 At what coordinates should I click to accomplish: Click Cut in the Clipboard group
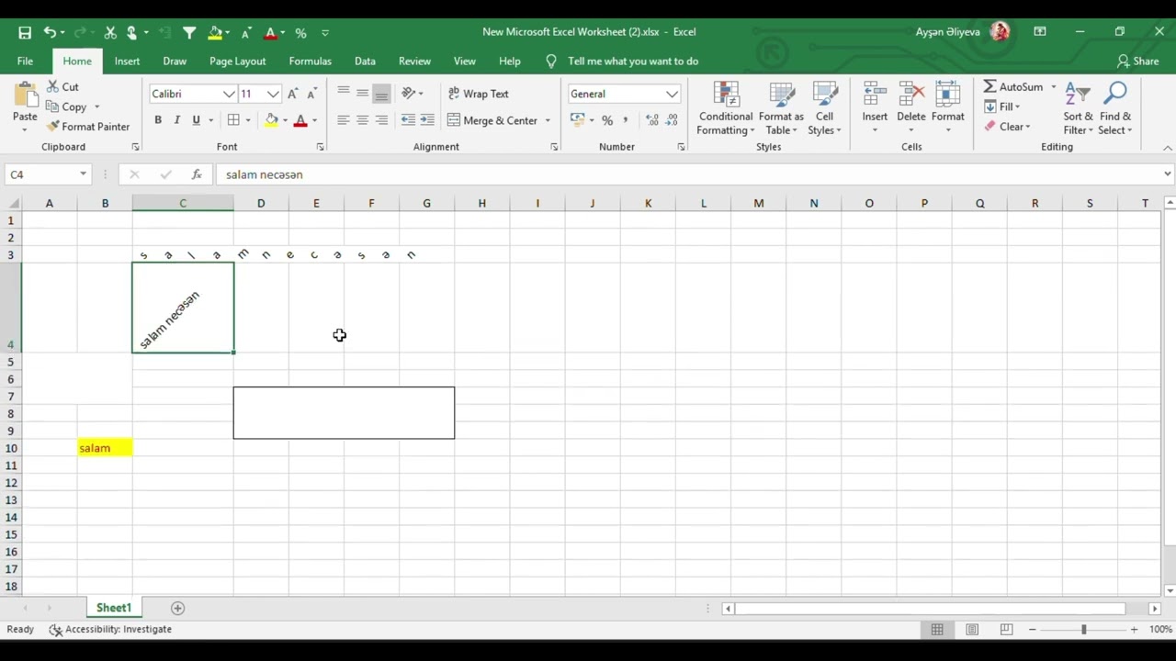tap(62, 86)
